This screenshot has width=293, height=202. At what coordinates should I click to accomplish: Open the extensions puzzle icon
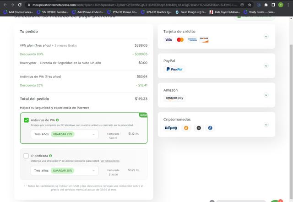pyautogui.click(x=266, y=5)
